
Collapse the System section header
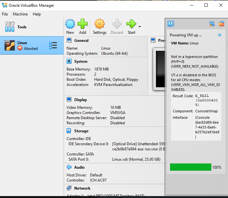click(x=80, y=61)
